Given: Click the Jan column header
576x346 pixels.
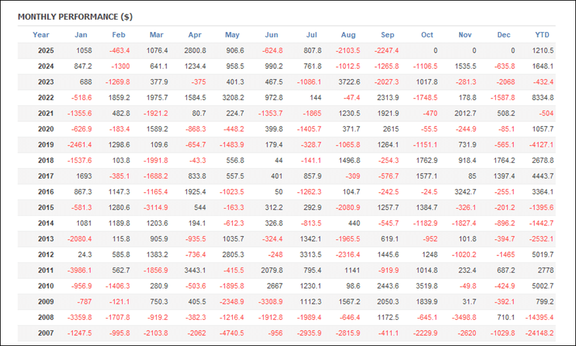Looking at the screenshot, I should [81, 35].
